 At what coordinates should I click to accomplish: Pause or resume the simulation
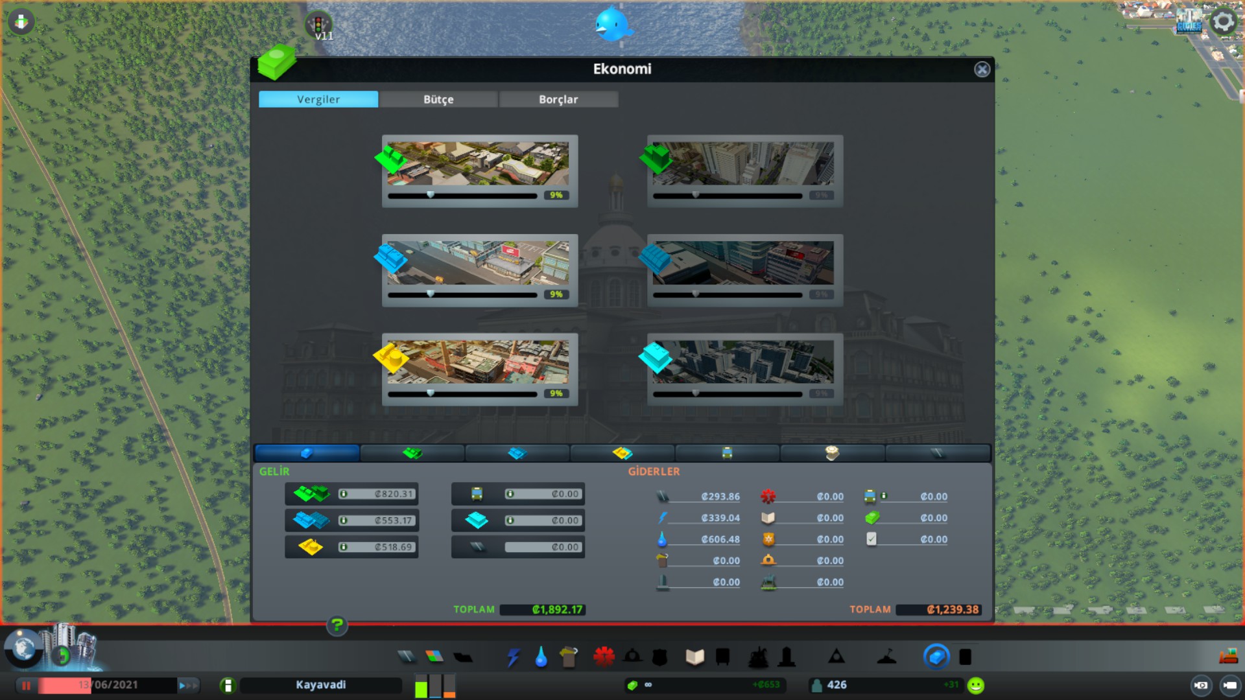27,685
